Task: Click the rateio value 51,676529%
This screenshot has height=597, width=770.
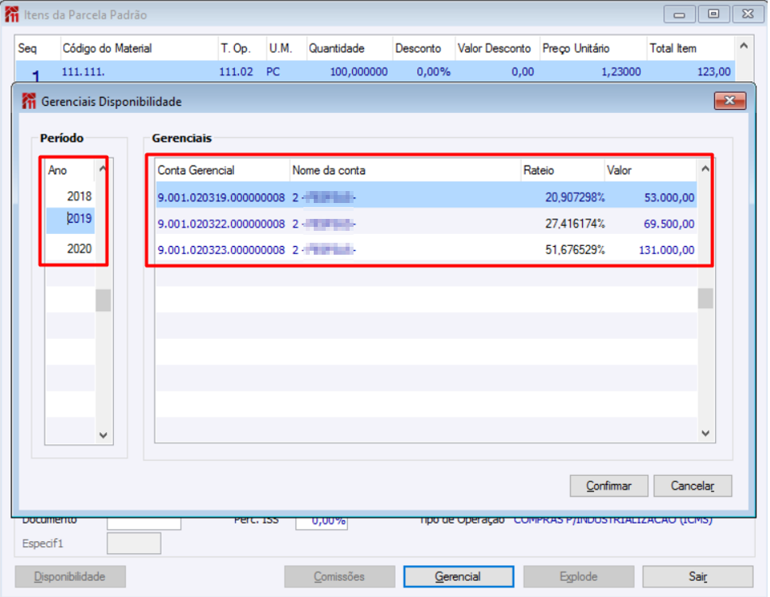Action: coord(575,250)
